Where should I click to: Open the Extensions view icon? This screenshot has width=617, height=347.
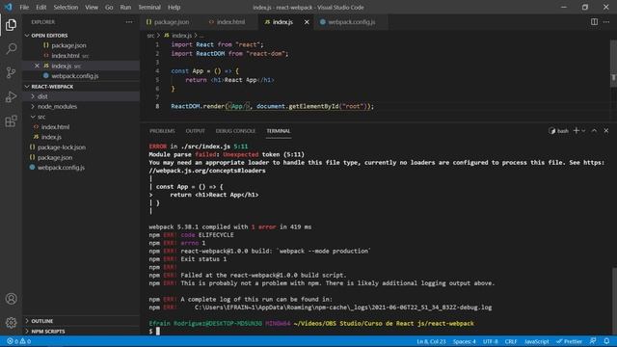[11, 120]
